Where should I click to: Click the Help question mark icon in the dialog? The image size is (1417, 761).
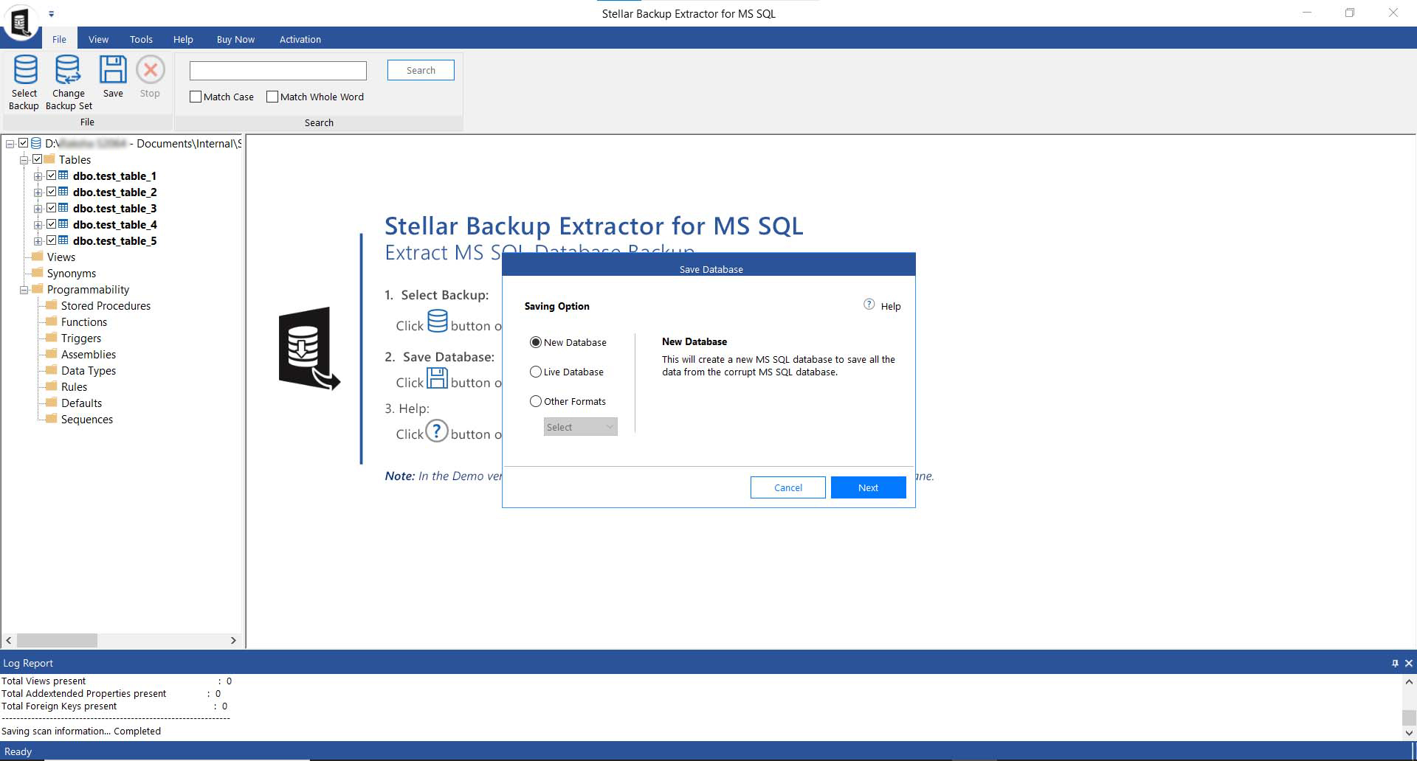click(x=869, y=305)
